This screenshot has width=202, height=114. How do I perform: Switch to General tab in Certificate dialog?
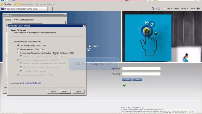pos(8,20)
